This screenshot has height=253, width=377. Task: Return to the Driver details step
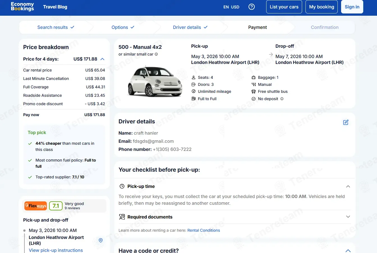point(190,27)
